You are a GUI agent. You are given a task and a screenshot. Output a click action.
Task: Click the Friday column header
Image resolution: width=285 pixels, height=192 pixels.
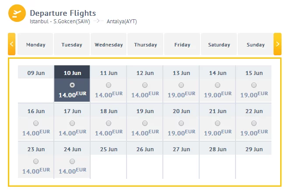point(182,45)
